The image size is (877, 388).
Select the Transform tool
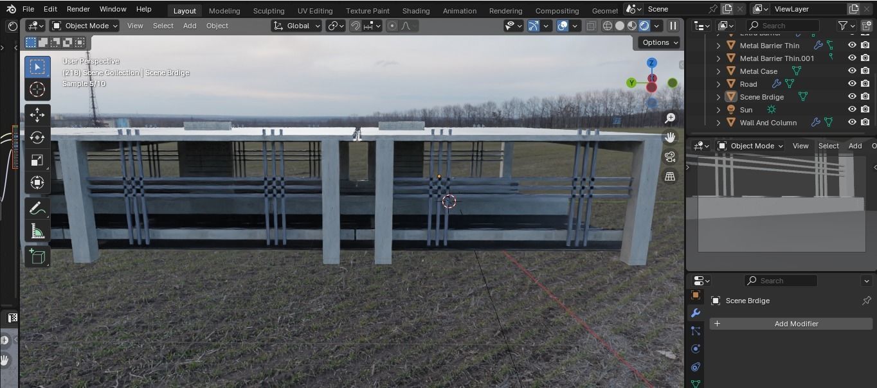click(x=37, y=182)
